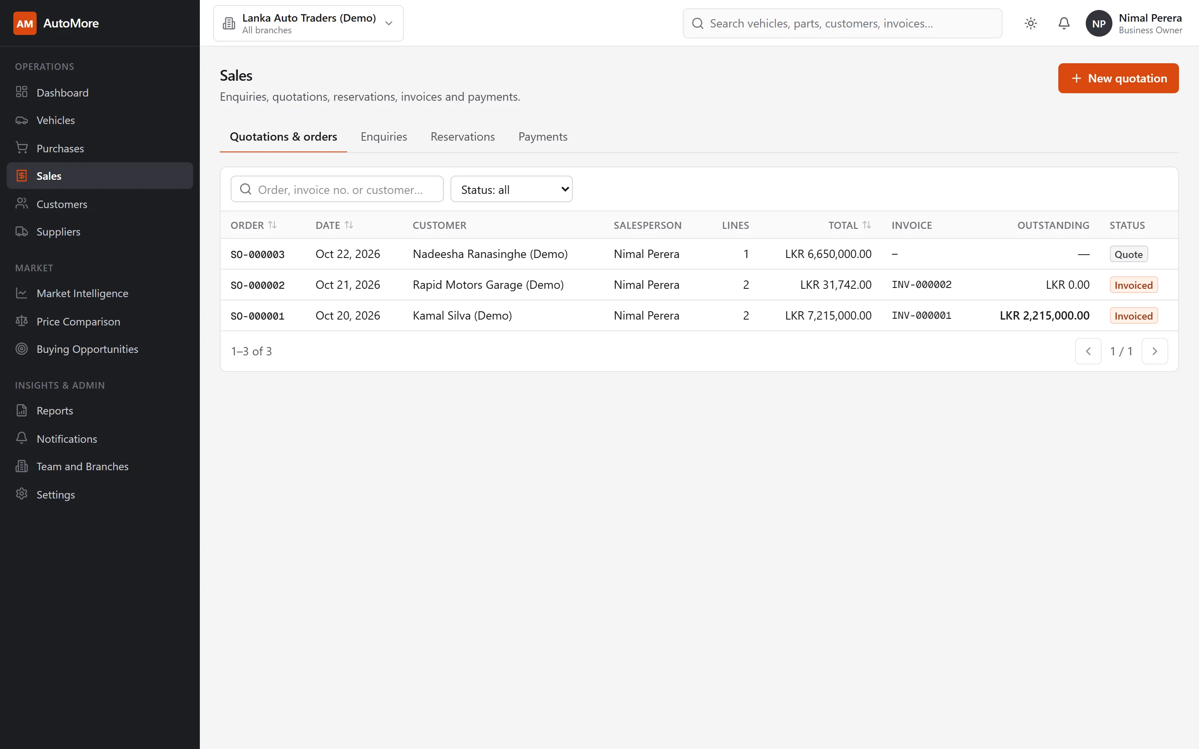The image size is (1199, 749).
Task: Select the Price Comparison scales icon
Action: click(21, 321)
